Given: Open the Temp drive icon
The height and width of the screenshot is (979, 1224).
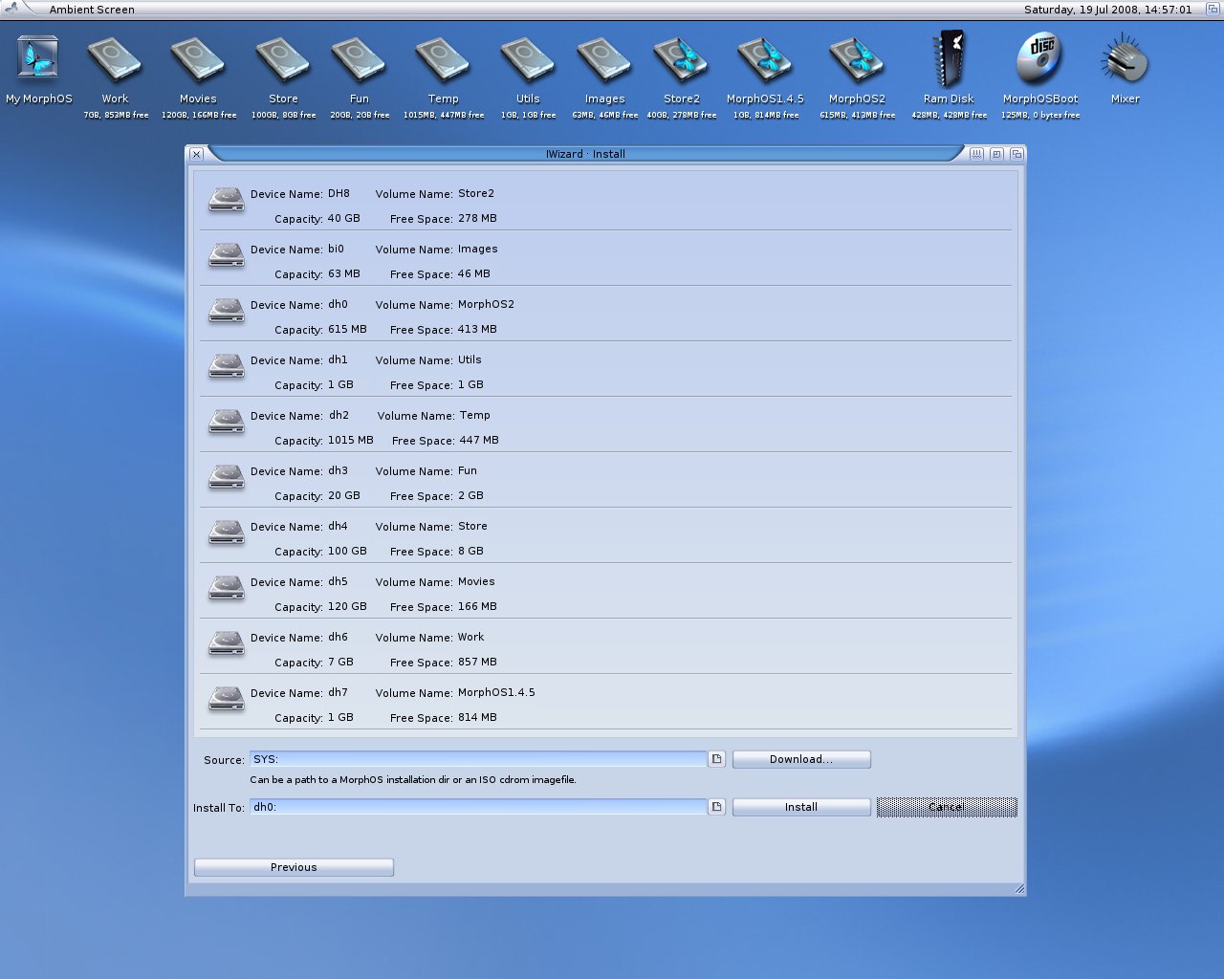Looking at the screenshot, I should 443,59.
